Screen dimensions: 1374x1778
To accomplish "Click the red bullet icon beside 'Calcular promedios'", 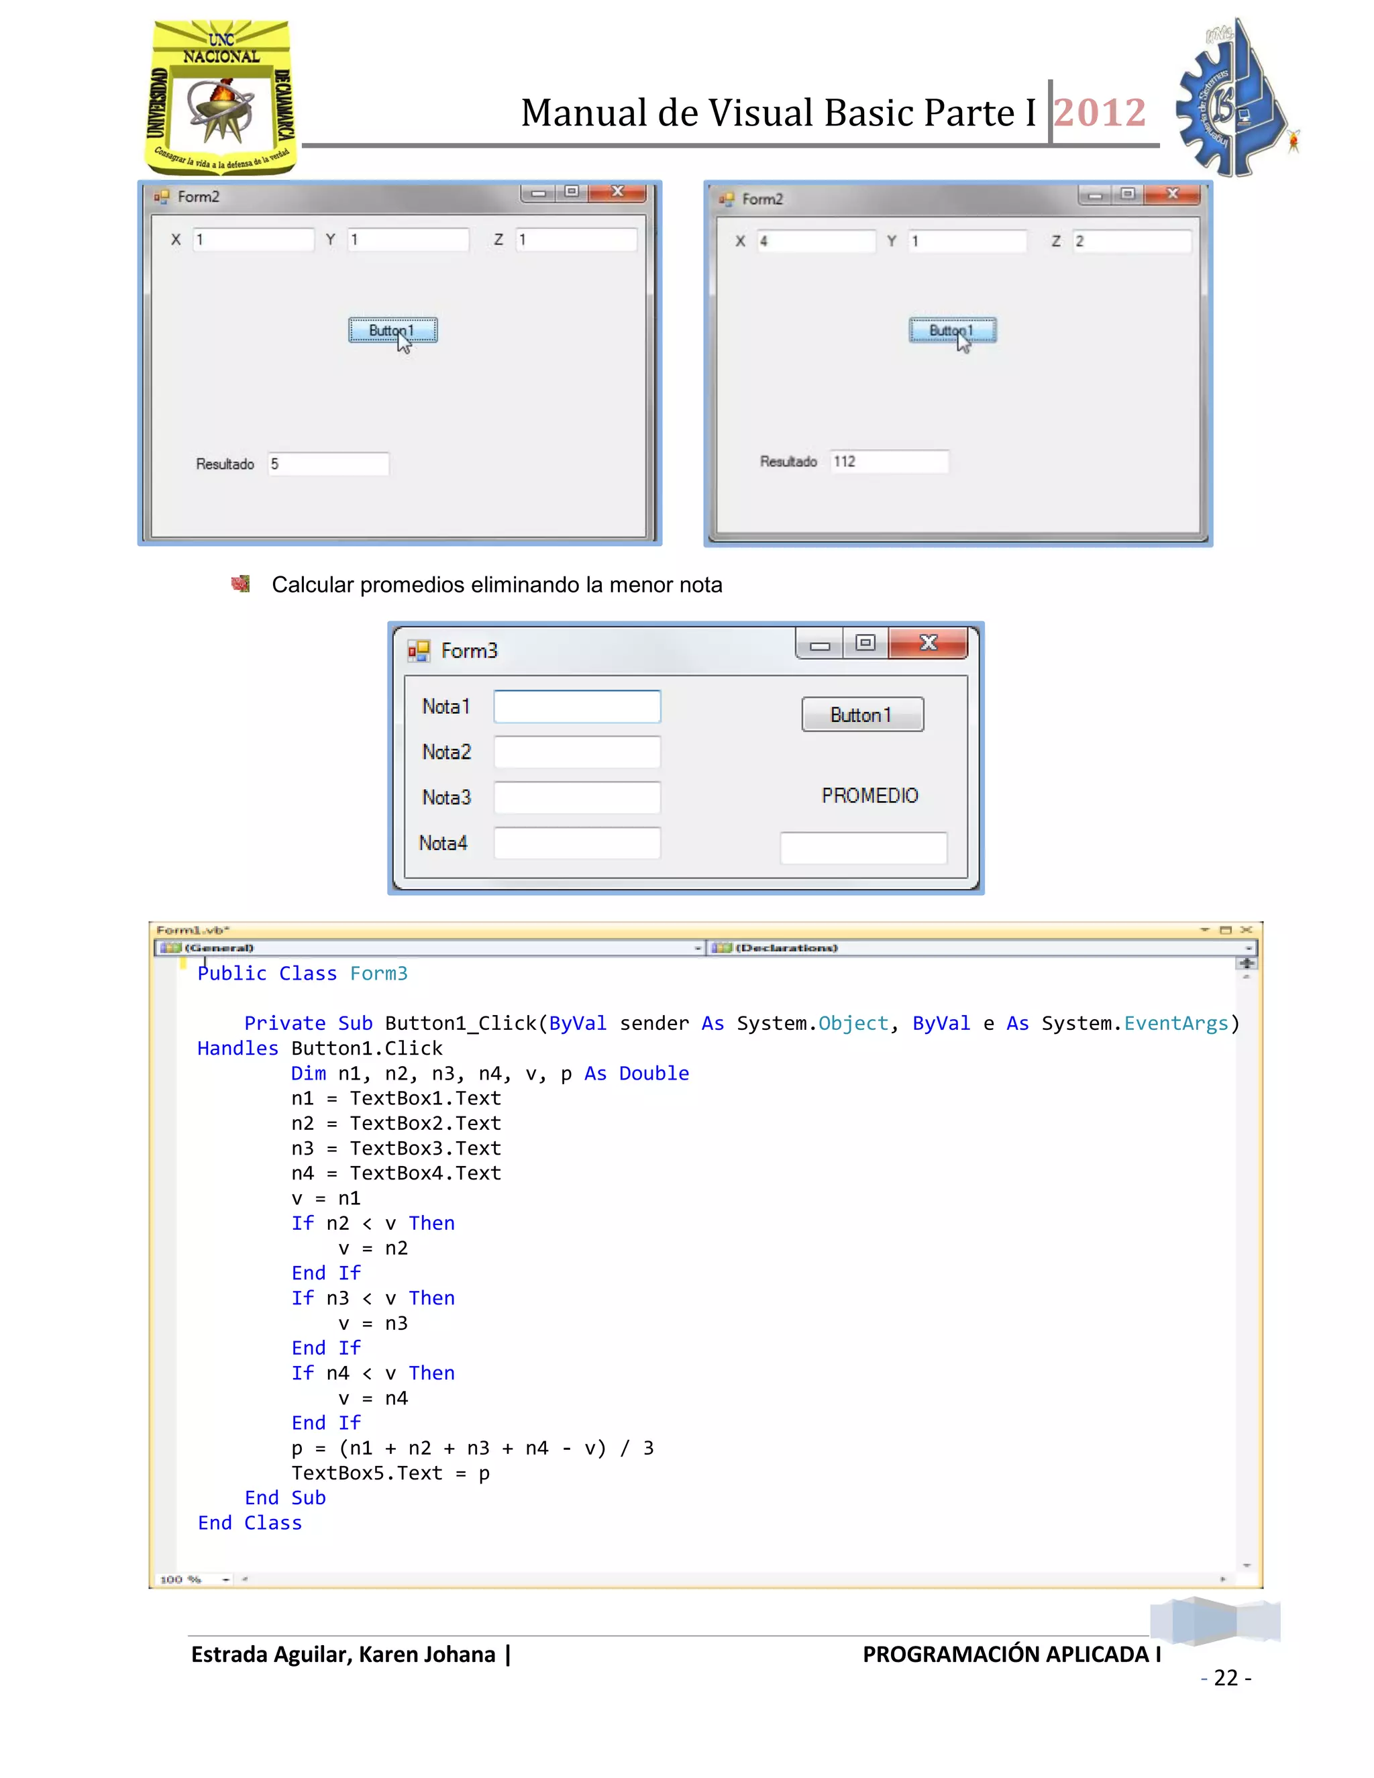I will pyautogui.click(x=240, y=584).
